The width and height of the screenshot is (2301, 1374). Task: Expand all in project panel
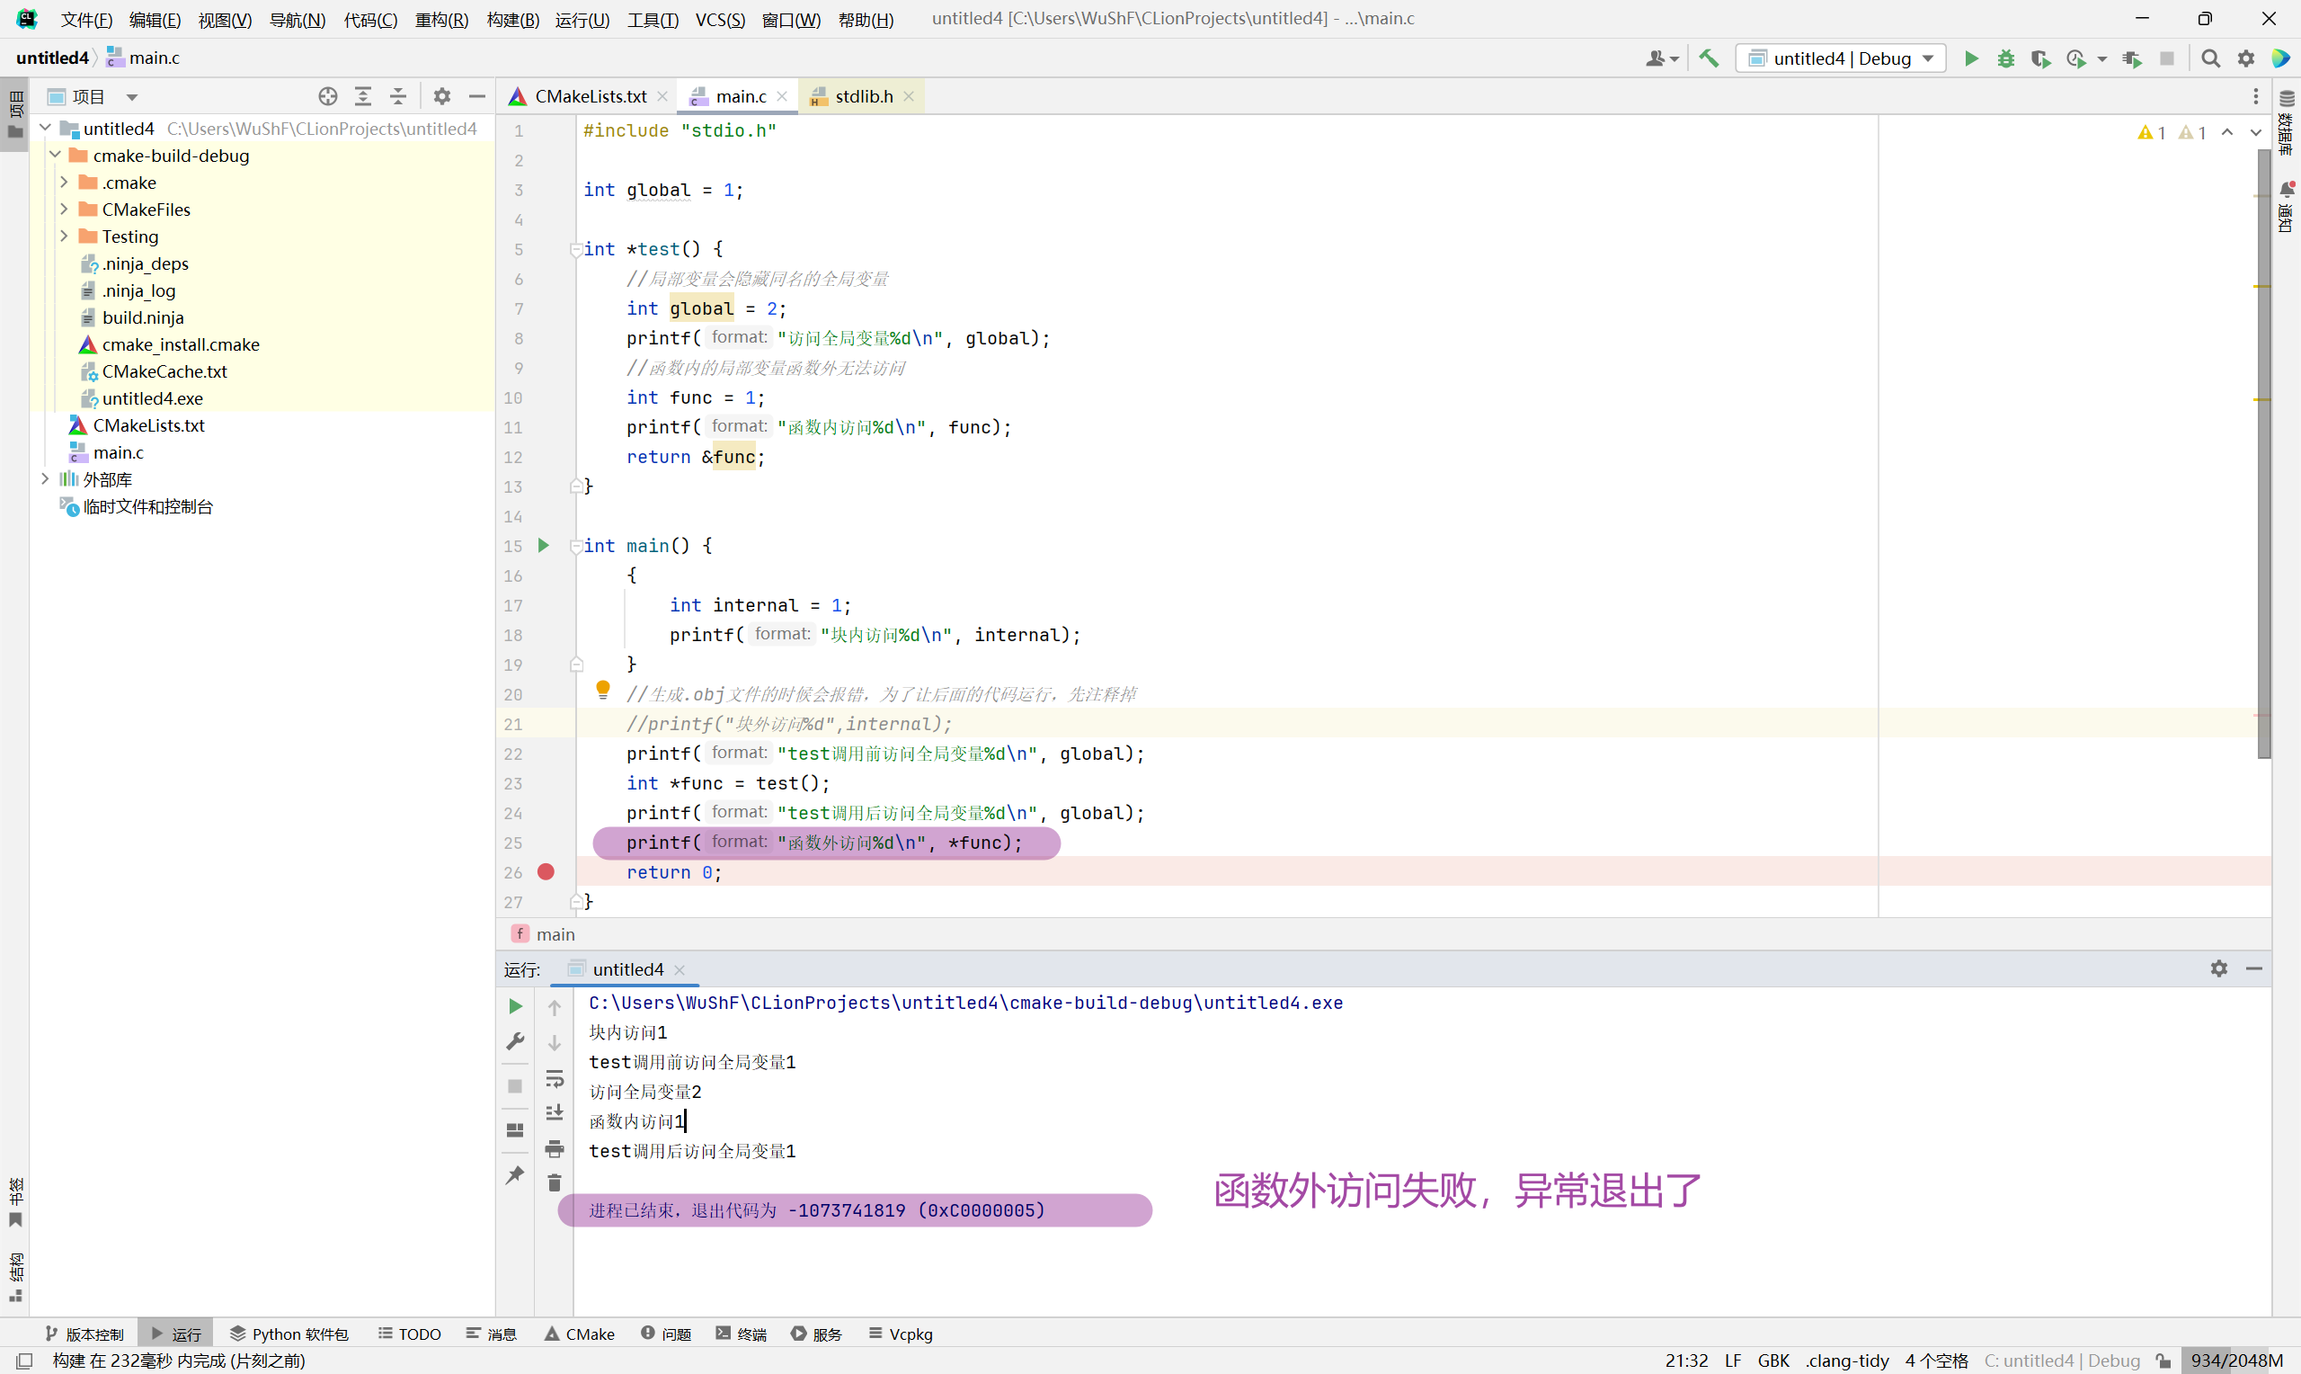click(x=363, y=96)
